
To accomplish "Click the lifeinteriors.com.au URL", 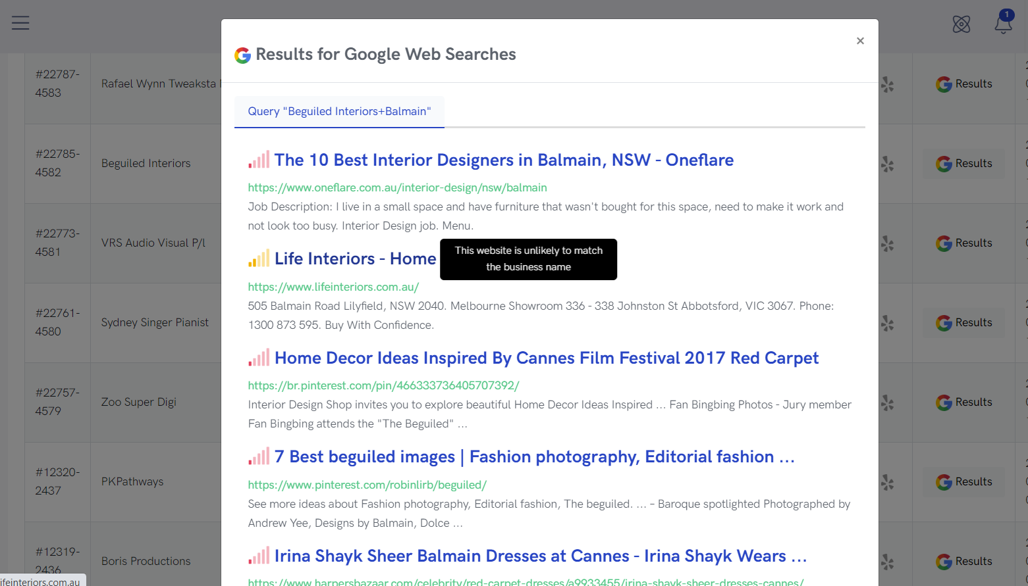I will pyautogui.click(x=333, y=287).
